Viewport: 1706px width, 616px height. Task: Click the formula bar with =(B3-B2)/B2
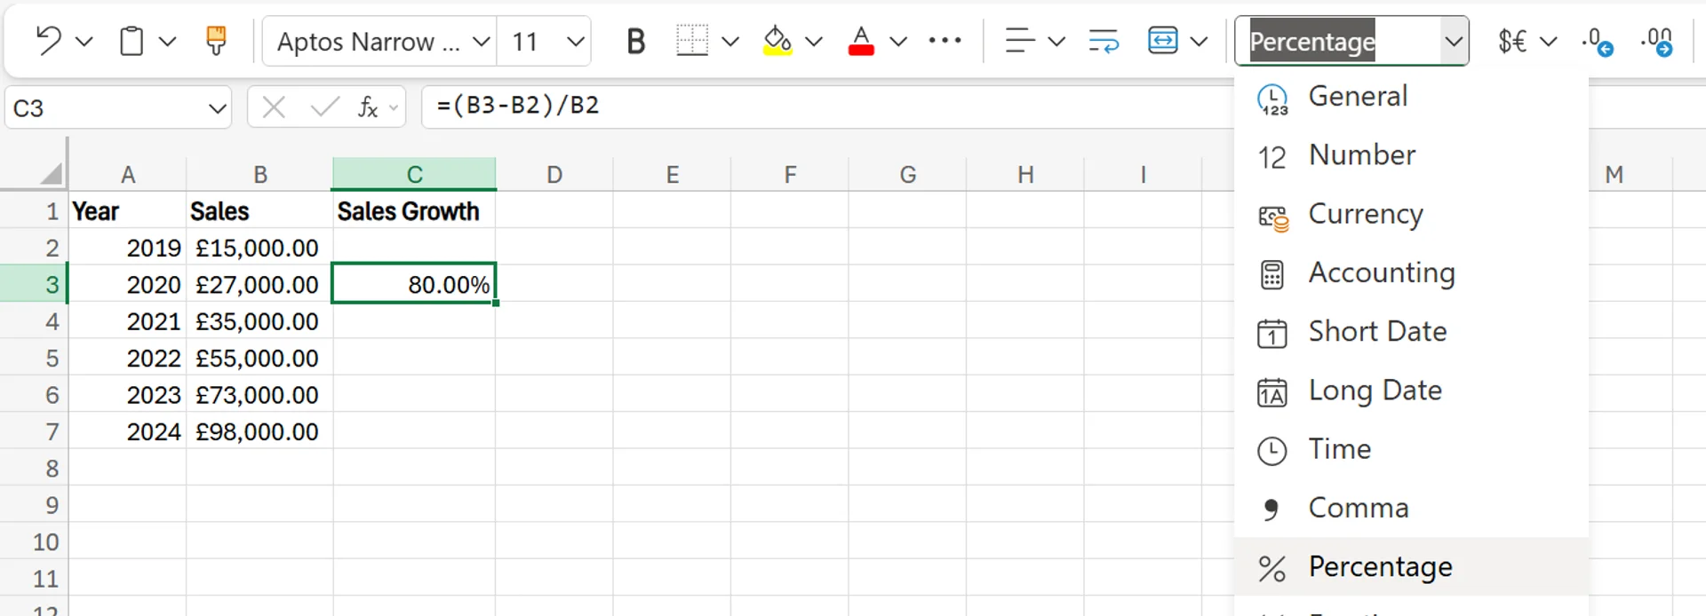click(x=826, y=107)
